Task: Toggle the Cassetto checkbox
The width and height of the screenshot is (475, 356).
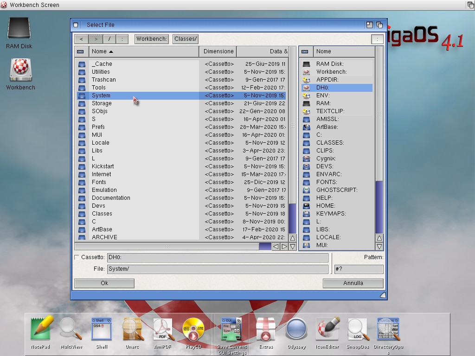Action: coord(77,257)
